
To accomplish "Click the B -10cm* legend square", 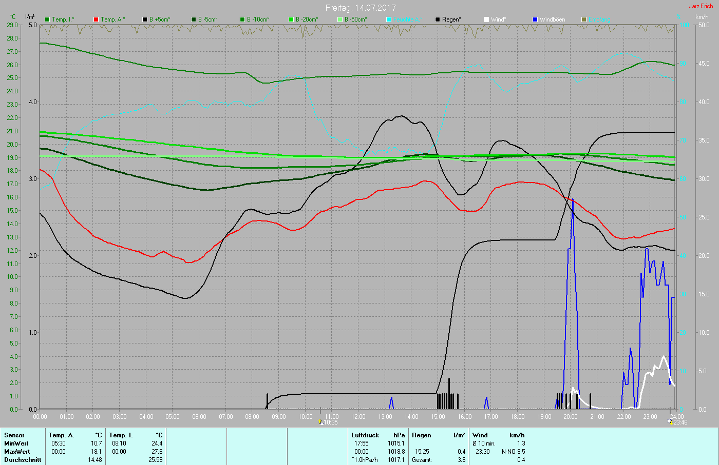I will [x=243, y=19].
